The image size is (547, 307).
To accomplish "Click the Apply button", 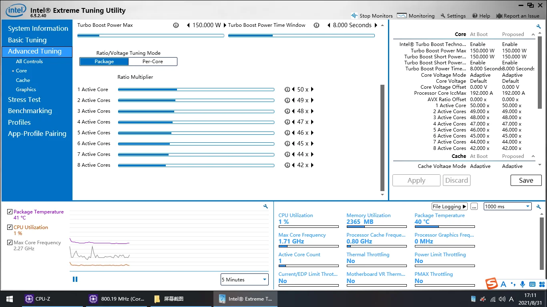I will point(416,180).
